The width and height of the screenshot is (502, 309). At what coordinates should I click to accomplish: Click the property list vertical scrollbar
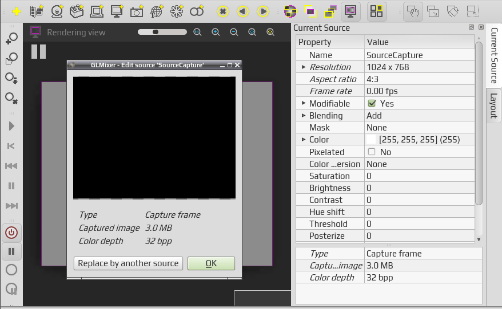[x=479, y=124]
